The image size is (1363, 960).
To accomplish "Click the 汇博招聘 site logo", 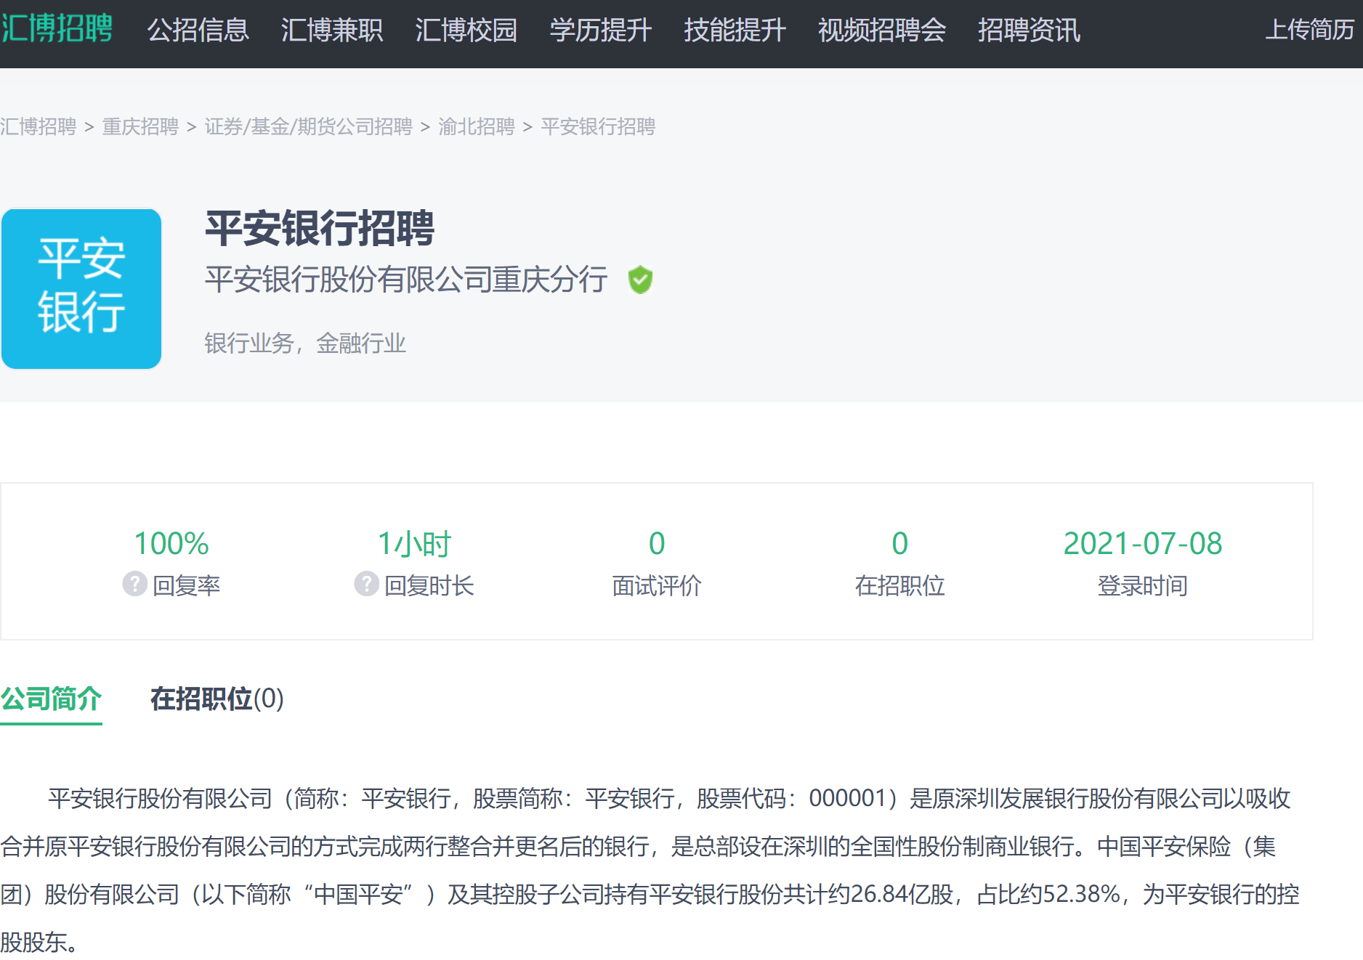I will pyautogui.click(x=57, y=29).
